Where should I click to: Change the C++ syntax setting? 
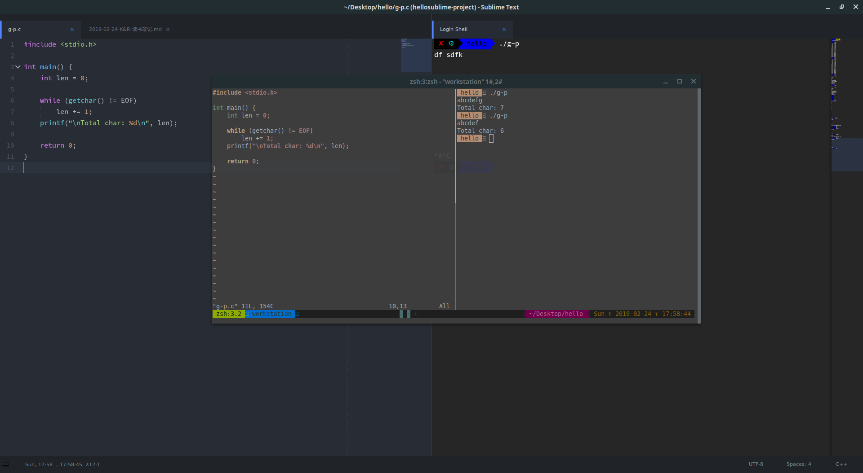pyautogui.click(x=841, y=464)
